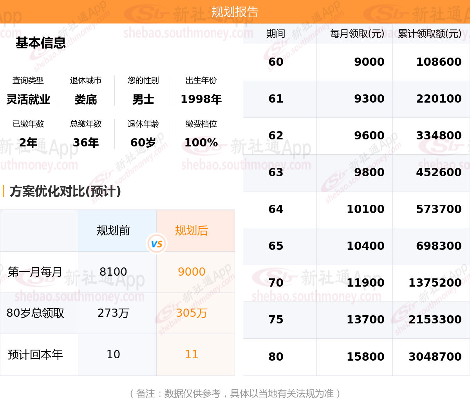
Task: Click the birth year value 1998年
Action: [x=201, y=99]
